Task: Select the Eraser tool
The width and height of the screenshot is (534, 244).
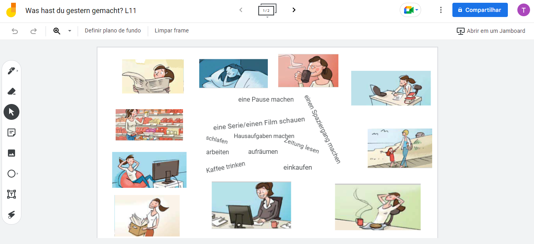Action: click(11, 91)
